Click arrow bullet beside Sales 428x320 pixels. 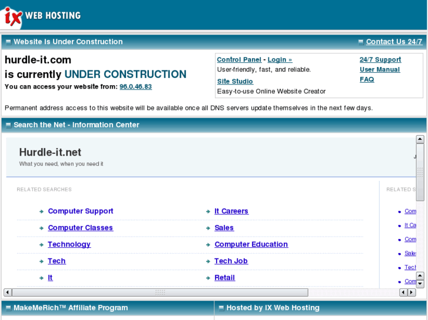(208, 228)
